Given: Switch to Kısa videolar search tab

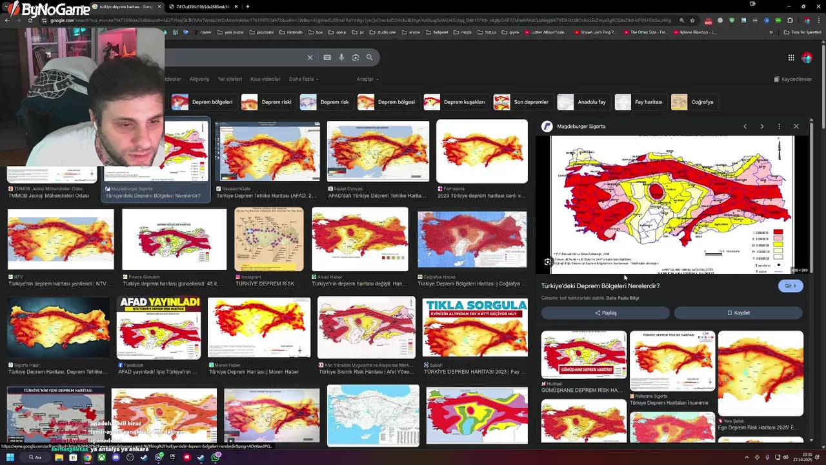Looking at the screenshot, I should coord(265,79).
